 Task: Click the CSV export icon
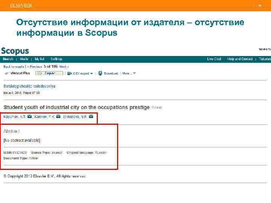[70, 73]
